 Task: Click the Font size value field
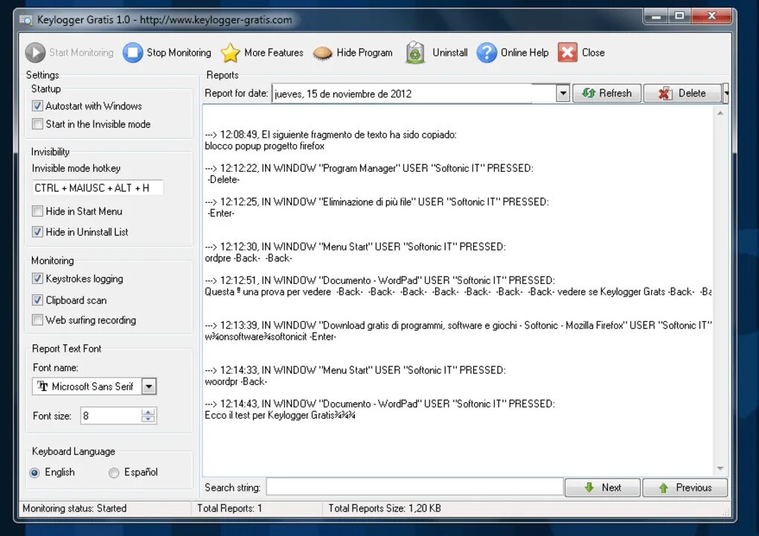point(111,416)
